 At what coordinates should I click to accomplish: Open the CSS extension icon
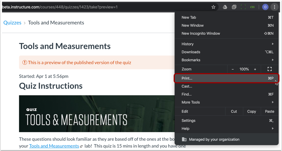pyautogui.click(x=252, y=7)
